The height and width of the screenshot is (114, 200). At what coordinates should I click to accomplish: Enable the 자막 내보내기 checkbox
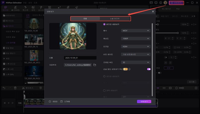104,90
